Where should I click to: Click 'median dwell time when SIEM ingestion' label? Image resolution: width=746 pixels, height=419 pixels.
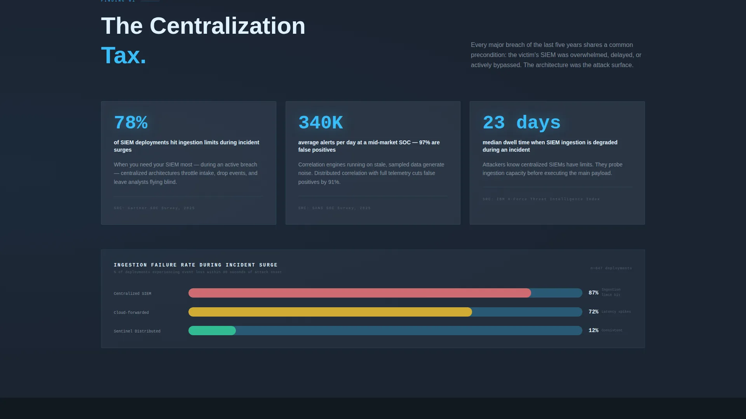point(550,146)
